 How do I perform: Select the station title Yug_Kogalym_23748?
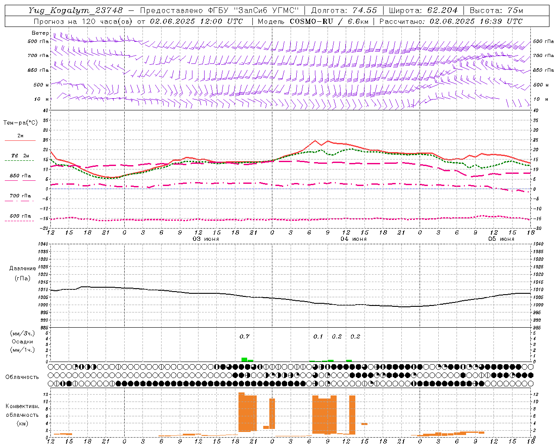75,10
